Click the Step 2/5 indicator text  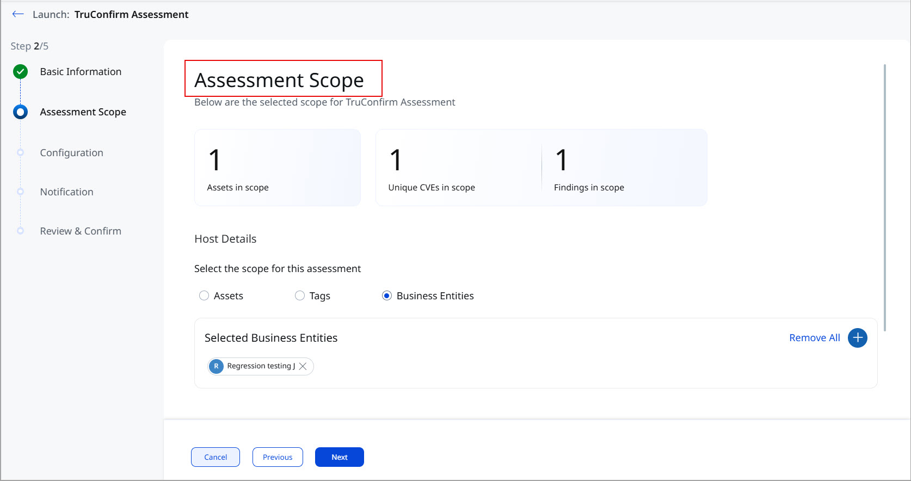click(x=29, y=46)
